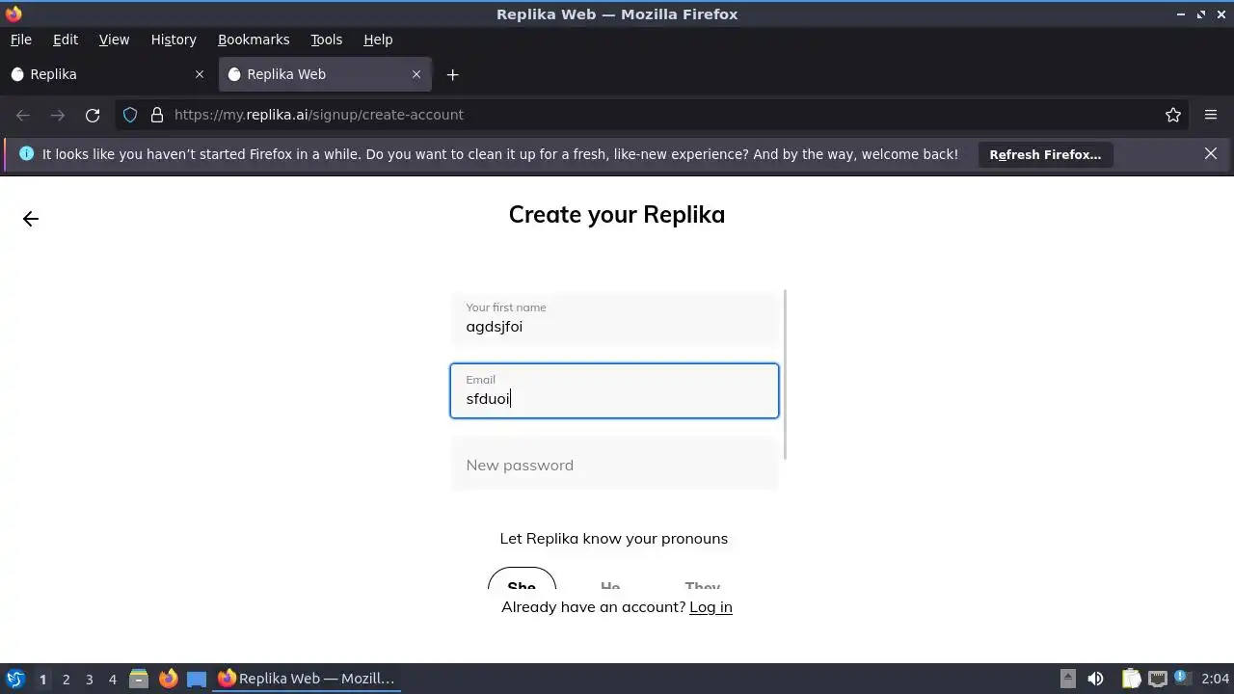
Task: Click the form's vertical scrollbar
Action: point(786,374)
